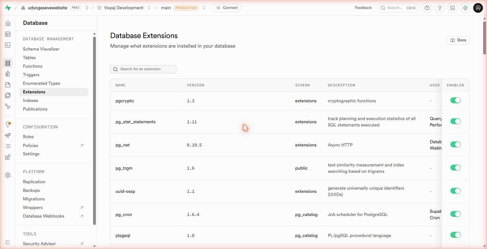Open the user account avatar icon

478,8
